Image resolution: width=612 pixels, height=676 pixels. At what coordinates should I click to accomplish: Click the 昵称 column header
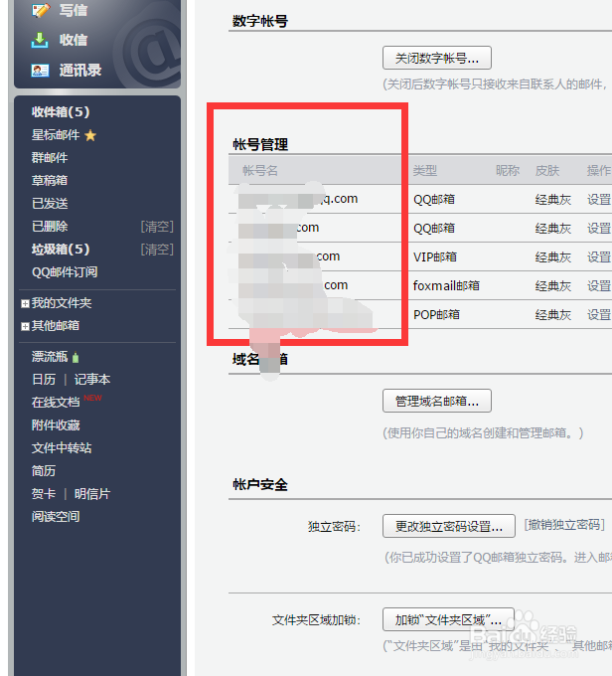[x=508, y=171]
